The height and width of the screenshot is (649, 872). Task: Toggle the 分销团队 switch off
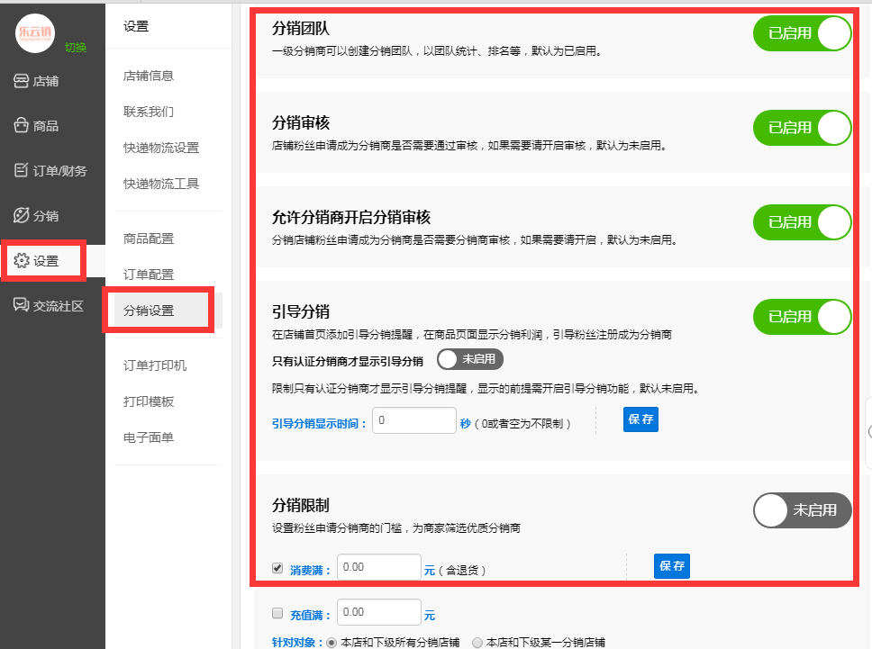(802, 33)
